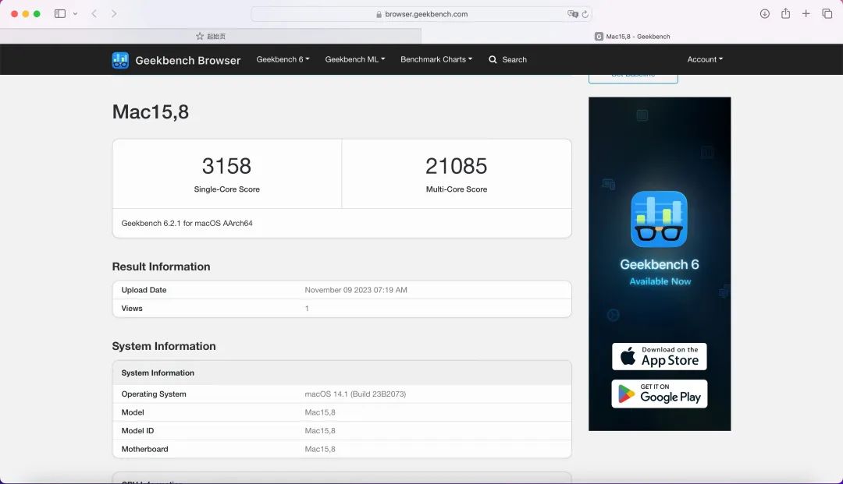Select the Search magnifier icon
This screenshot has width=843, height=484.
tap(492, 59)
